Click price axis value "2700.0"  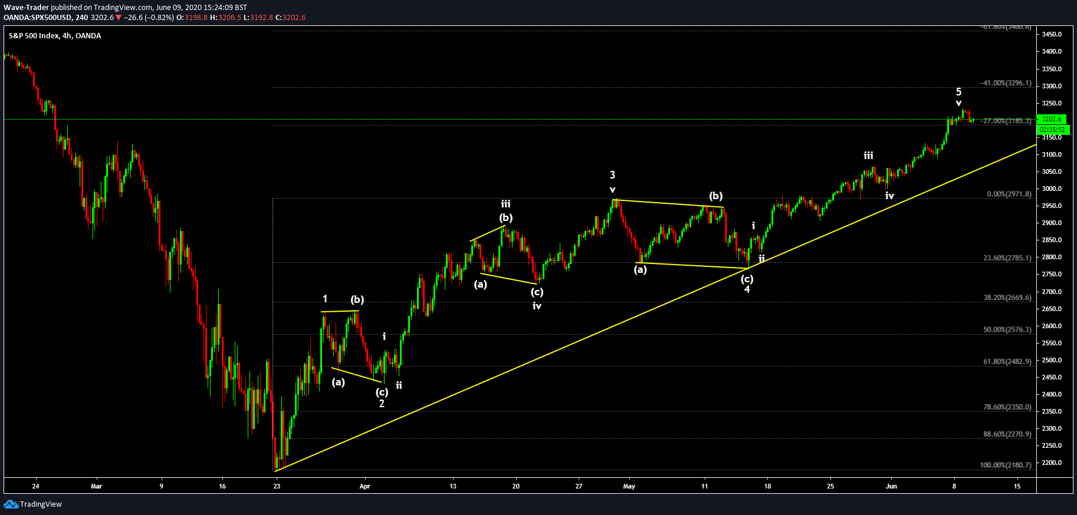point(1052,292)
